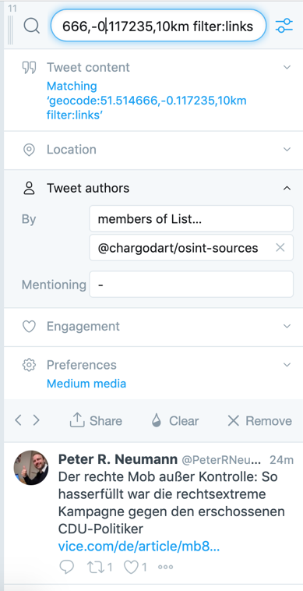The image size is (303, 591).
Task: Collapse the Tweet authors section
Action: pyautogui.click(x=287, y=188)
